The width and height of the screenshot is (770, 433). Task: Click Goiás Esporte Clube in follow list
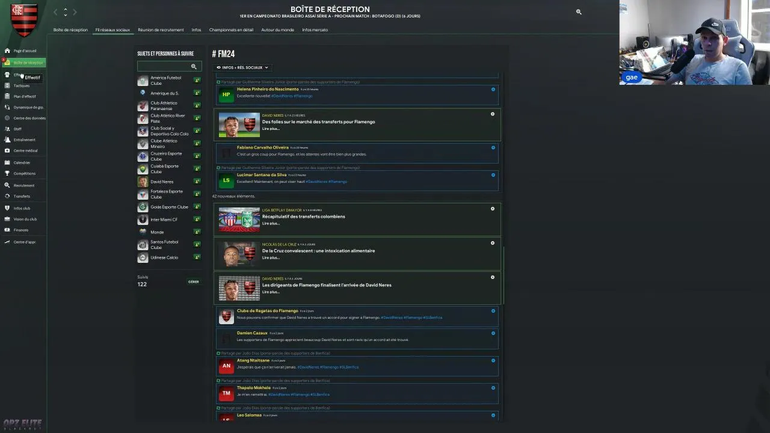pyautogui.click(x=169, y=207)
